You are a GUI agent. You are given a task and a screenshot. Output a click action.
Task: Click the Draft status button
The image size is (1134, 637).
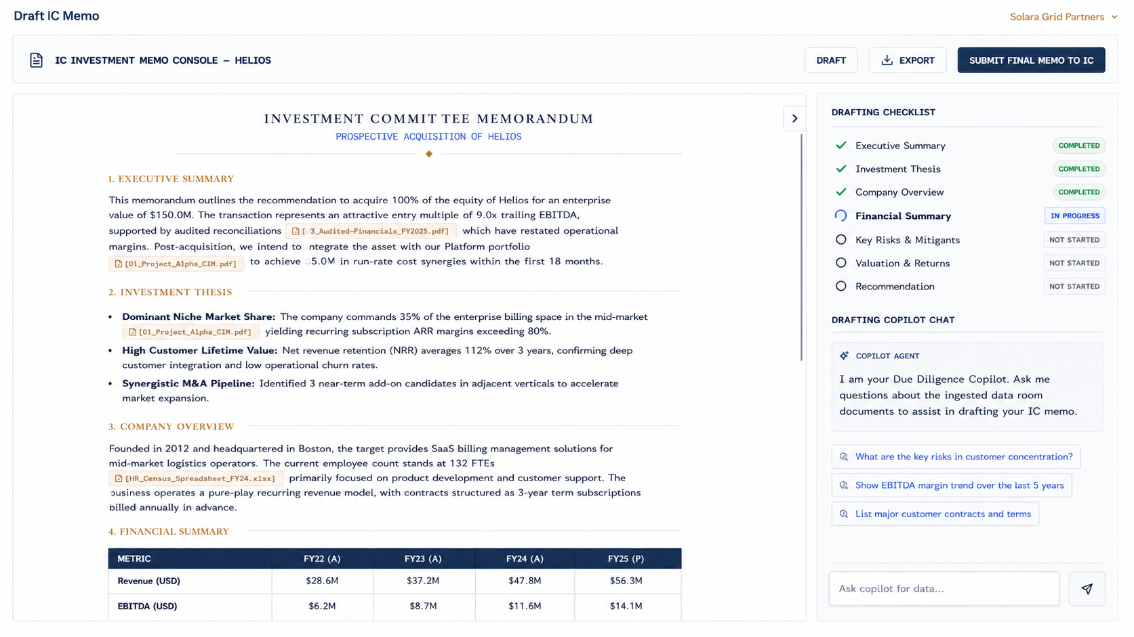[x=831, y=60]
